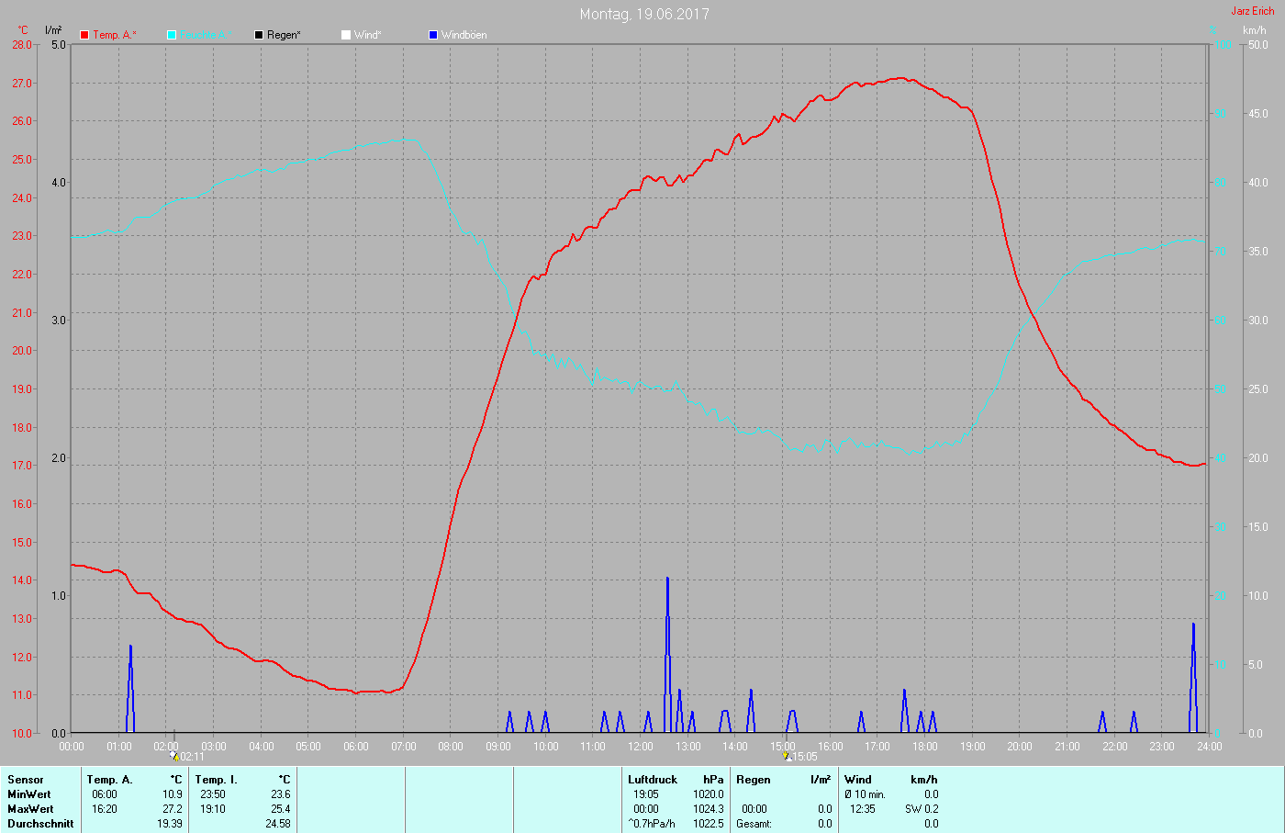This screenshot has height=833, width=1285.
Task: Click the Temp. A. maximum time 16:20
Action: tap(105, 809)
